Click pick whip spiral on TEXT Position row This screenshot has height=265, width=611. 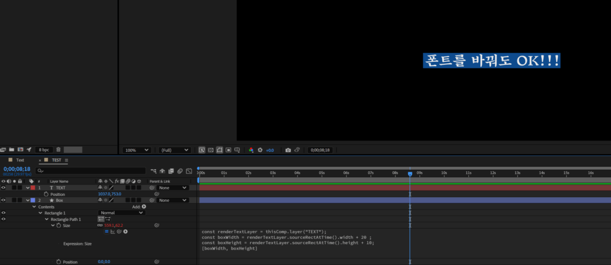[x=157, y=194]
